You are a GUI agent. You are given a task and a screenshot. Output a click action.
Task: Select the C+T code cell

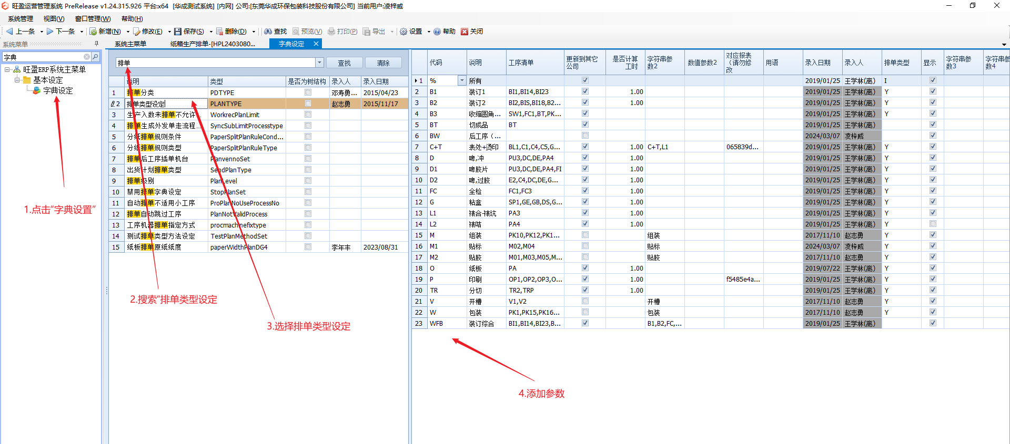[447, 147]
